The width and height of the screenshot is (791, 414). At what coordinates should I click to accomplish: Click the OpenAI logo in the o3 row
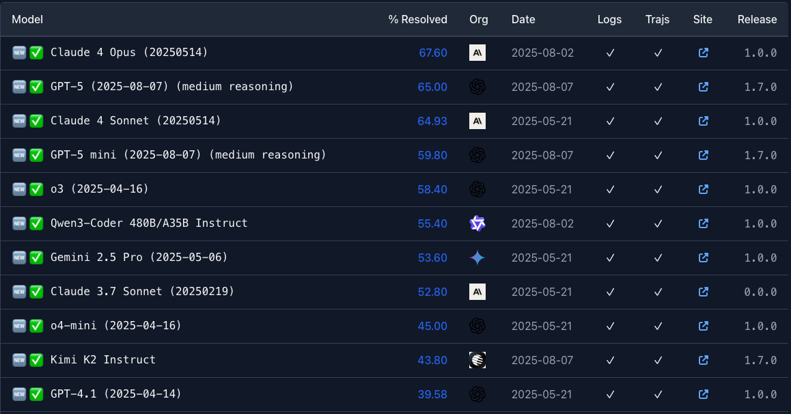tap(477, 189)
